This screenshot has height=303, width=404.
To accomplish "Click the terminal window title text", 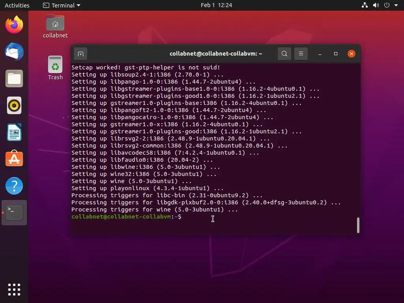I will pos(216,54).
